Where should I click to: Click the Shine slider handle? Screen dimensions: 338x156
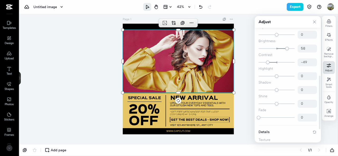pos(276,104)
